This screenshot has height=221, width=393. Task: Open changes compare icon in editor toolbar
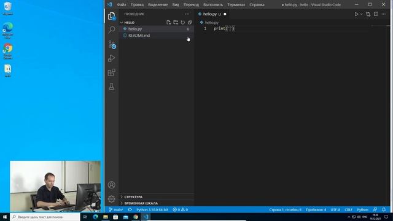[x=368, y=14]
